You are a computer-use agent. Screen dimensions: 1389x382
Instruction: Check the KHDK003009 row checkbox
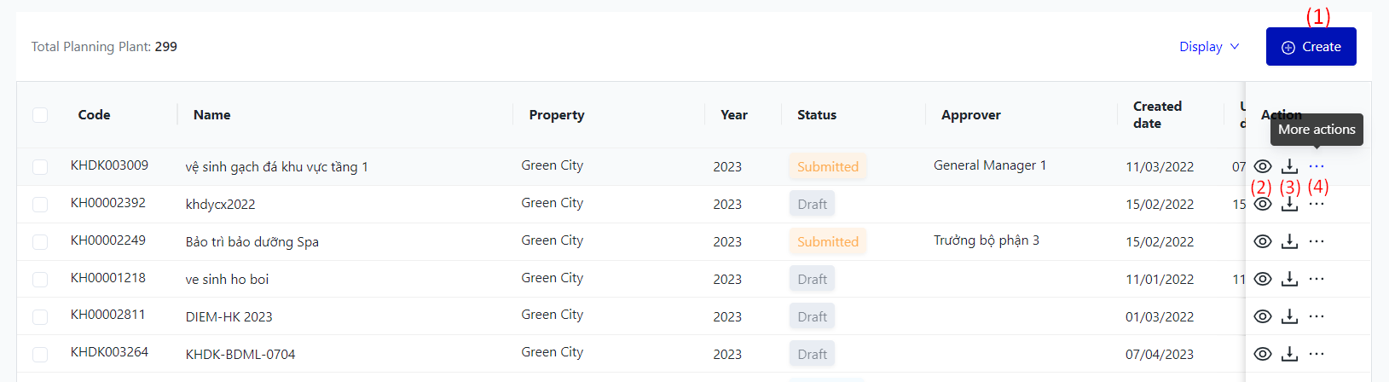(x=40, y=166)
